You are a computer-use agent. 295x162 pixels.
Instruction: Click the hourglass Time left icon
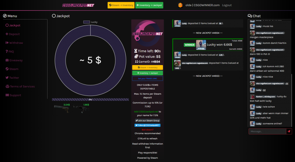(136, 51)
